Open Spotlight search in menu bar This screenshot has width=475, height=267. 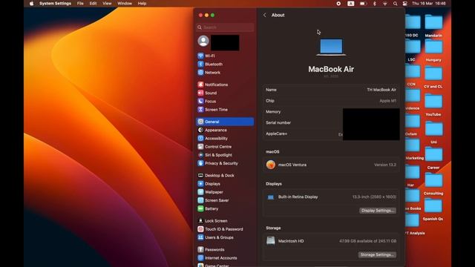click(x=395, y=4)
